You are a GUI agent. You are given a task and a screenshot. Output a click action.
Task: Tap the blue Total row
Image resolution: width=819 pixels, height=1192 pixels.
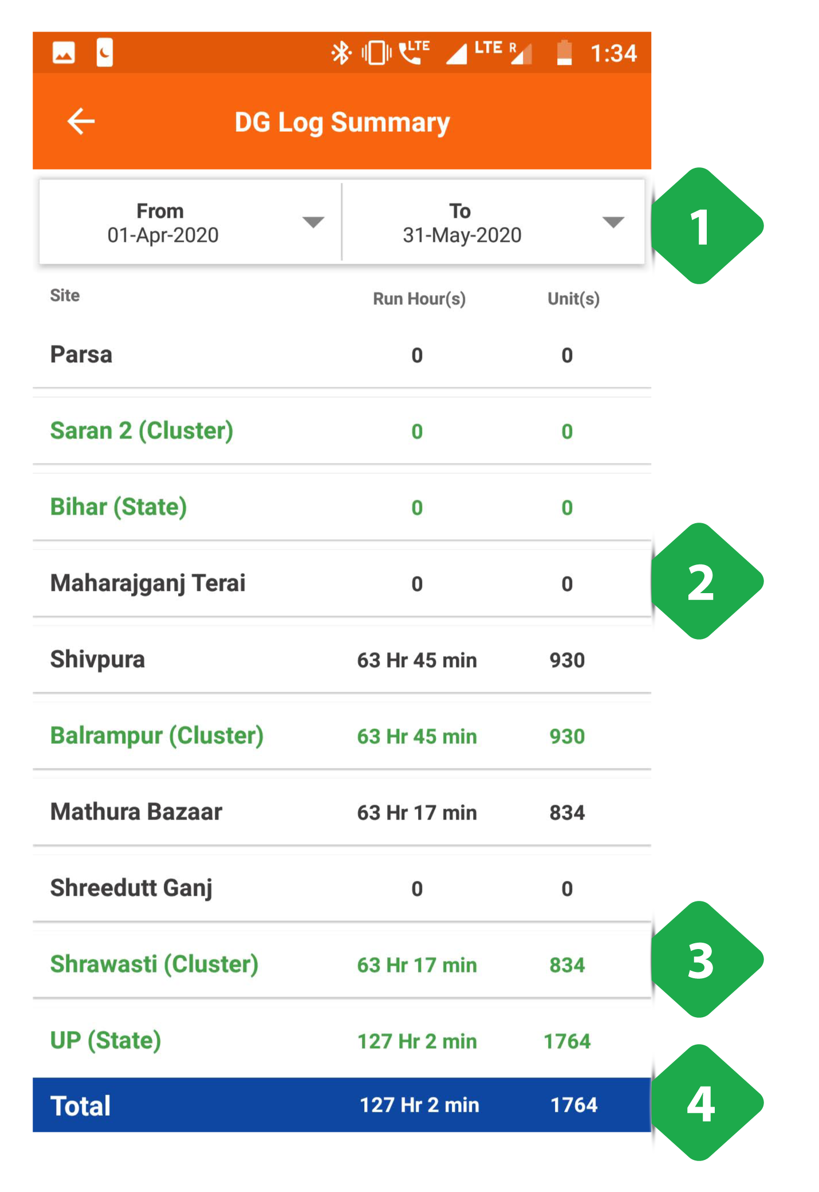342,1105
